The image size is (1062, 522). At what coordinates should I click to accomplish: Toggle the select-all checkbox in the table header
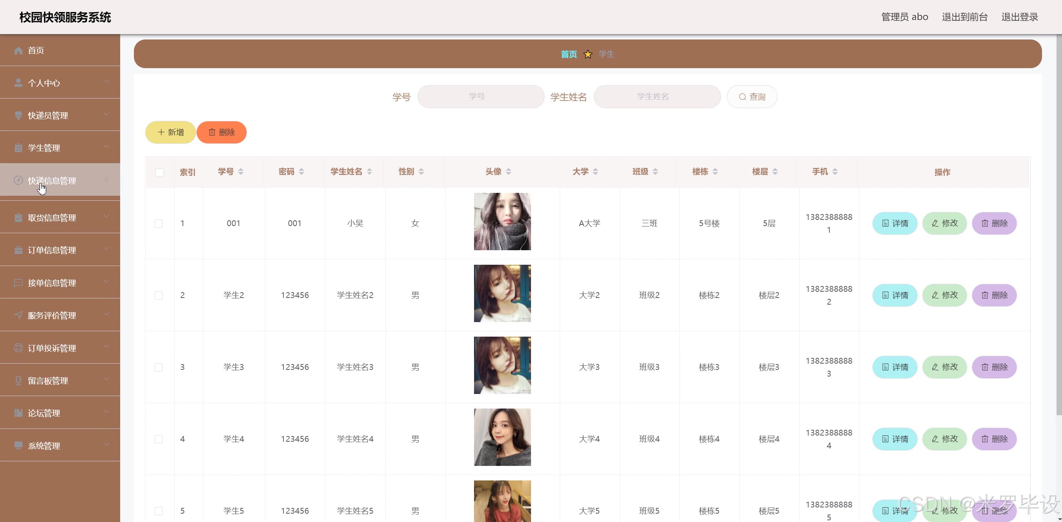160,172
